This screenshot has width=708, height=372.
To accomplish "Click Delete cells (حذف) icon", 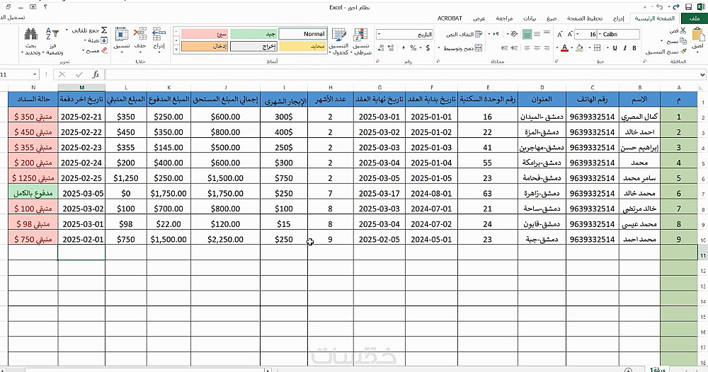I will (x=140, y=34).
